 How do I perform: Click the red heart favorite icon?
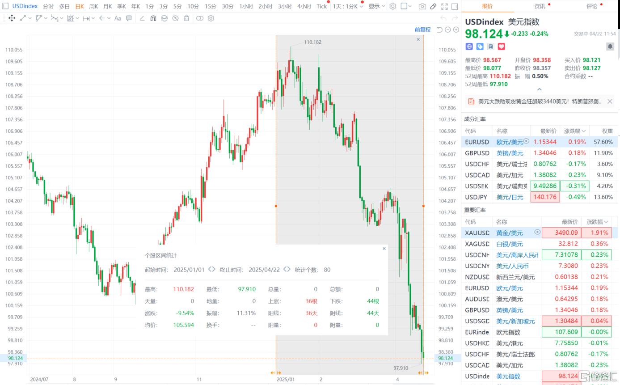501,47
